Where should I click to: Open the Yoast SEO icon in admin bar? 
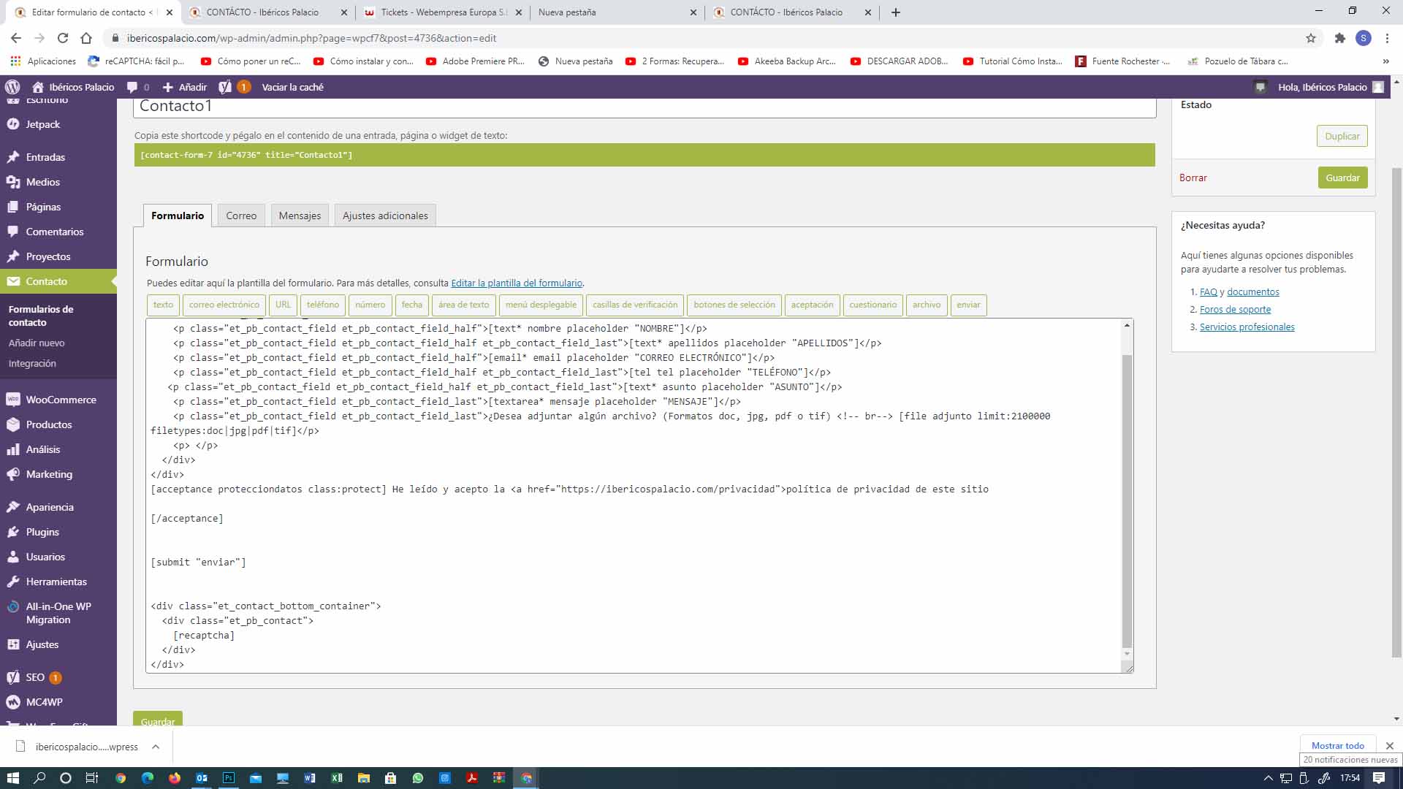(x=225, y=87)
